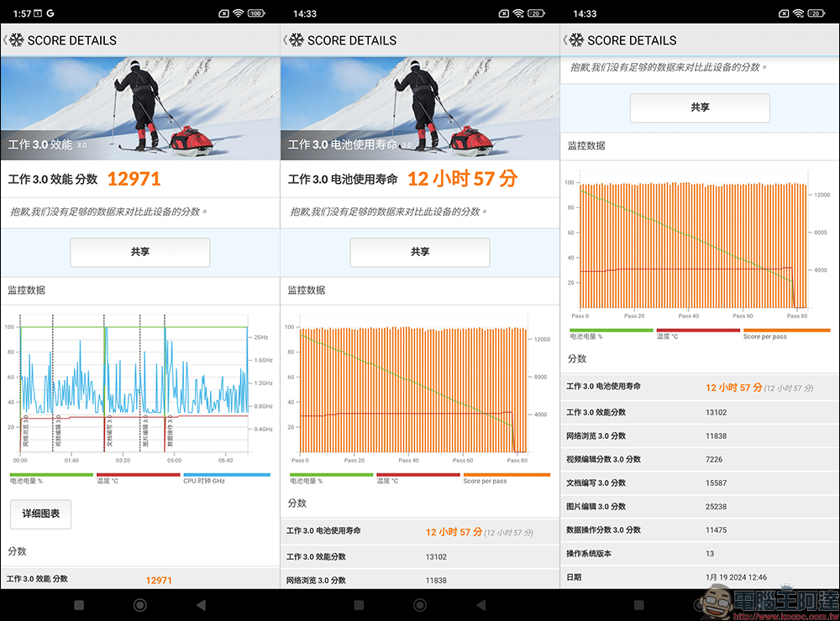
Task: Tap the screenshot icon next to 1:57
Action: pos(38,13)
